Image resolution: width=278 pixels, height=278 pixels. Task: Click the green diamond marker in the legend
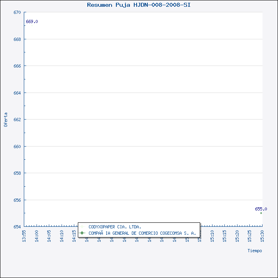pyautogui.click(x=82, y=233)
